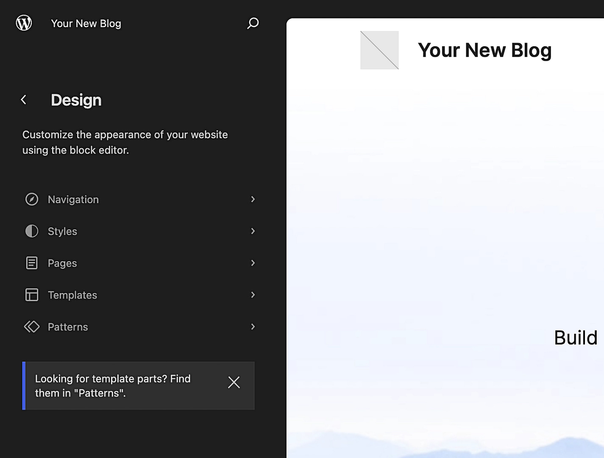Image resolution: width=604 pixels, height=458 pixels.
Task: Open the search magnifier icon
Action: coord(253,23)
